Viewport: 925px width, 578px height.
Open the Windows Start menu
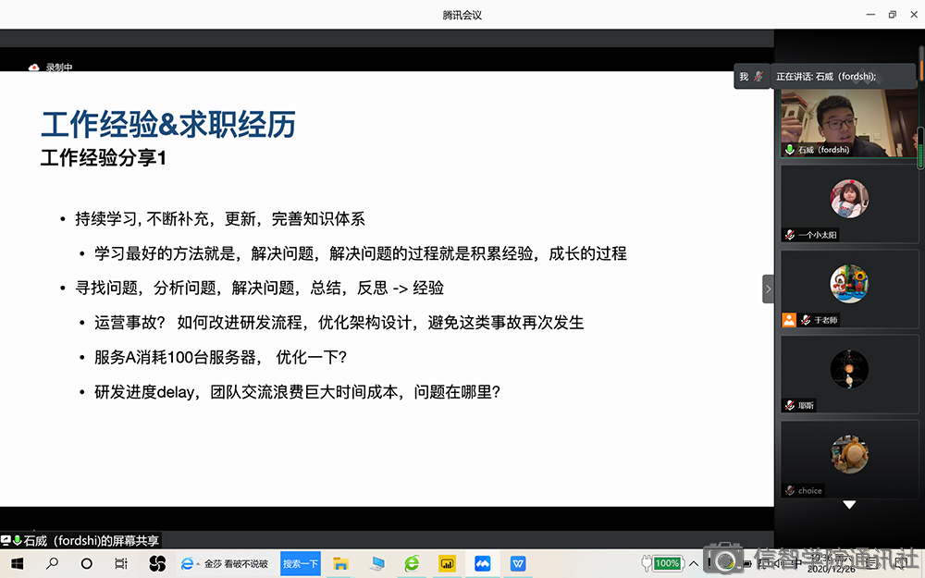tap(17, 563)
